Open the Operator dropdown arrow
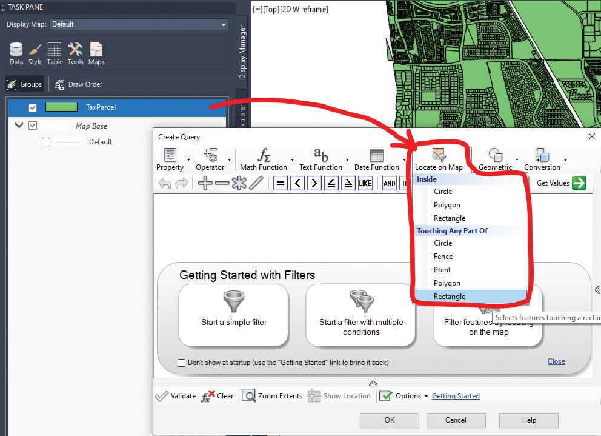The width and height of the screenshot is (601, 436). tap(229, 159)
